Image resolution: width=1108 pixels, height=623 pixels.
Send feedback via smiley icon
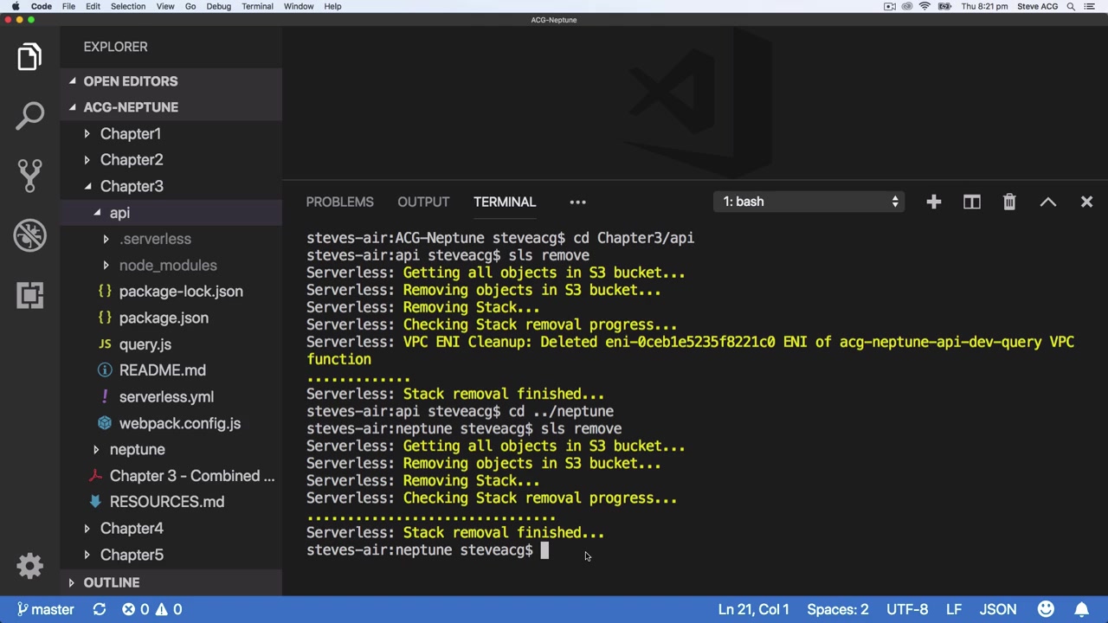[1046, 609]
